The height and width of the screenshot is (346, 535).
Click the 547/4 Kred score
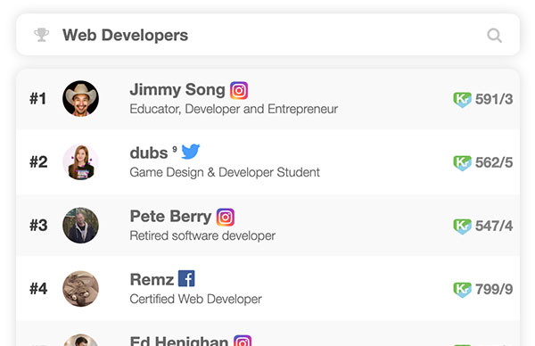click(x=494, y=226)
